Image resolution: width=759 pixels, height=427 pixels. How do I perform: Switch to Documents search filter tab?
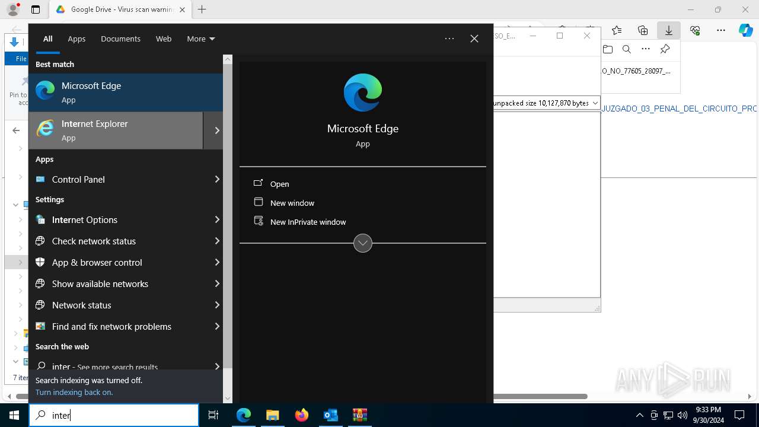[120, 39]
